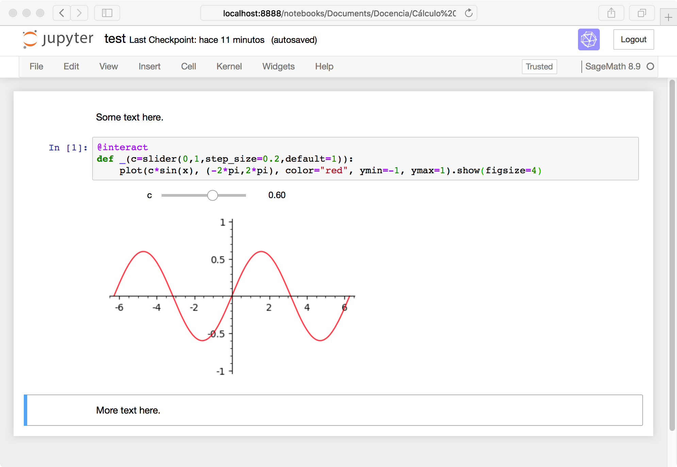
Task: Reload the page with refresh icon
Action: point(469,13)
